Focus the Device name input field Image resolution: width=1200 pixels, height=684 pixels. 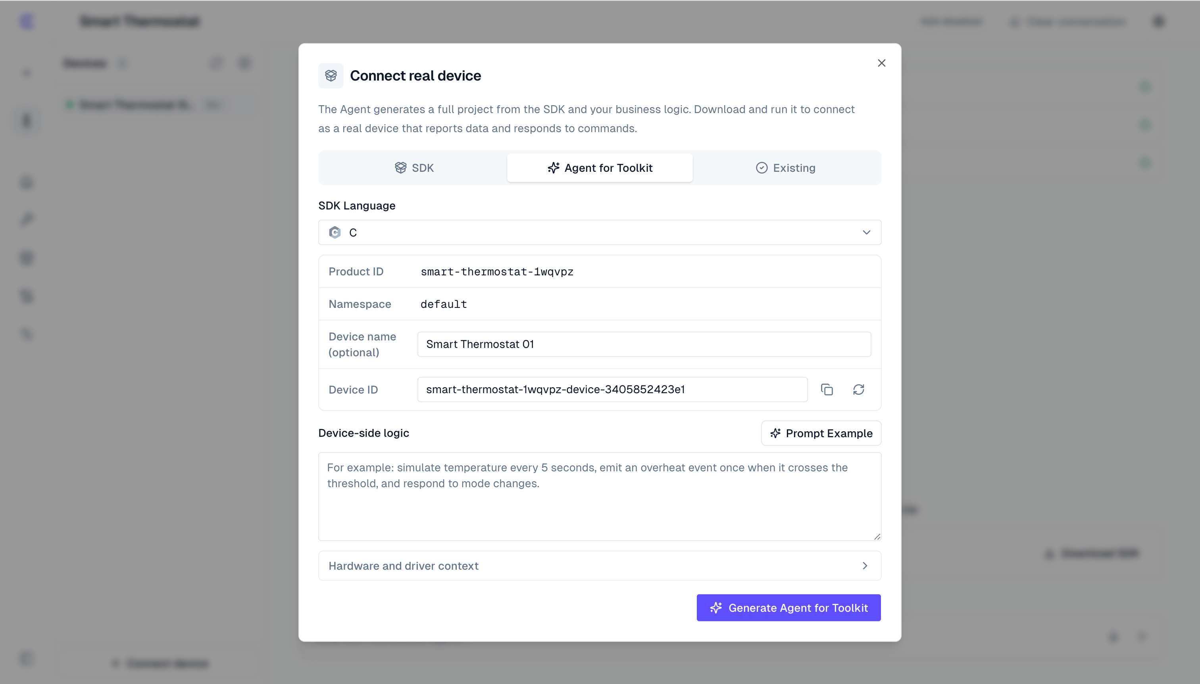coord(644,344)
